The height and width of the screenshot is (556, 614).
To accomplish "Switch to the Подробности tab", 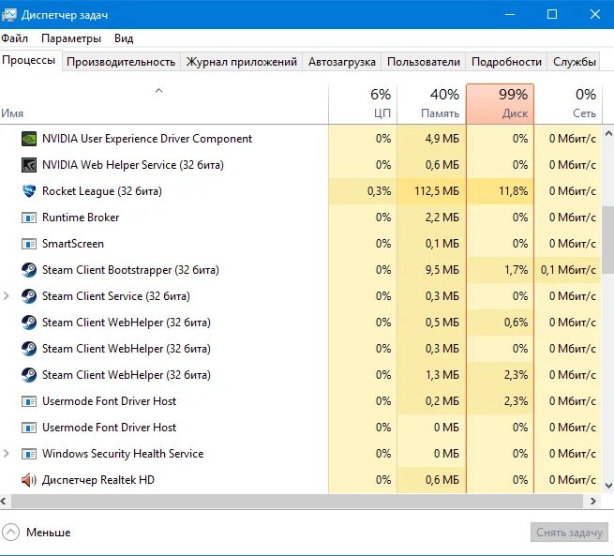I will pos(506,62).
